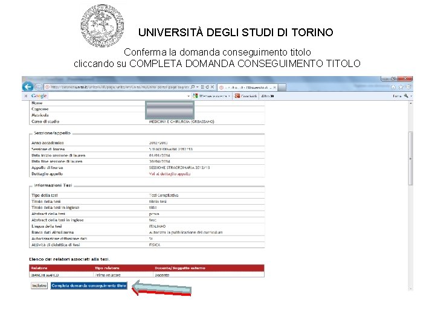Open the home icon at browser top right
435x326 pixels.
point(393,87)
